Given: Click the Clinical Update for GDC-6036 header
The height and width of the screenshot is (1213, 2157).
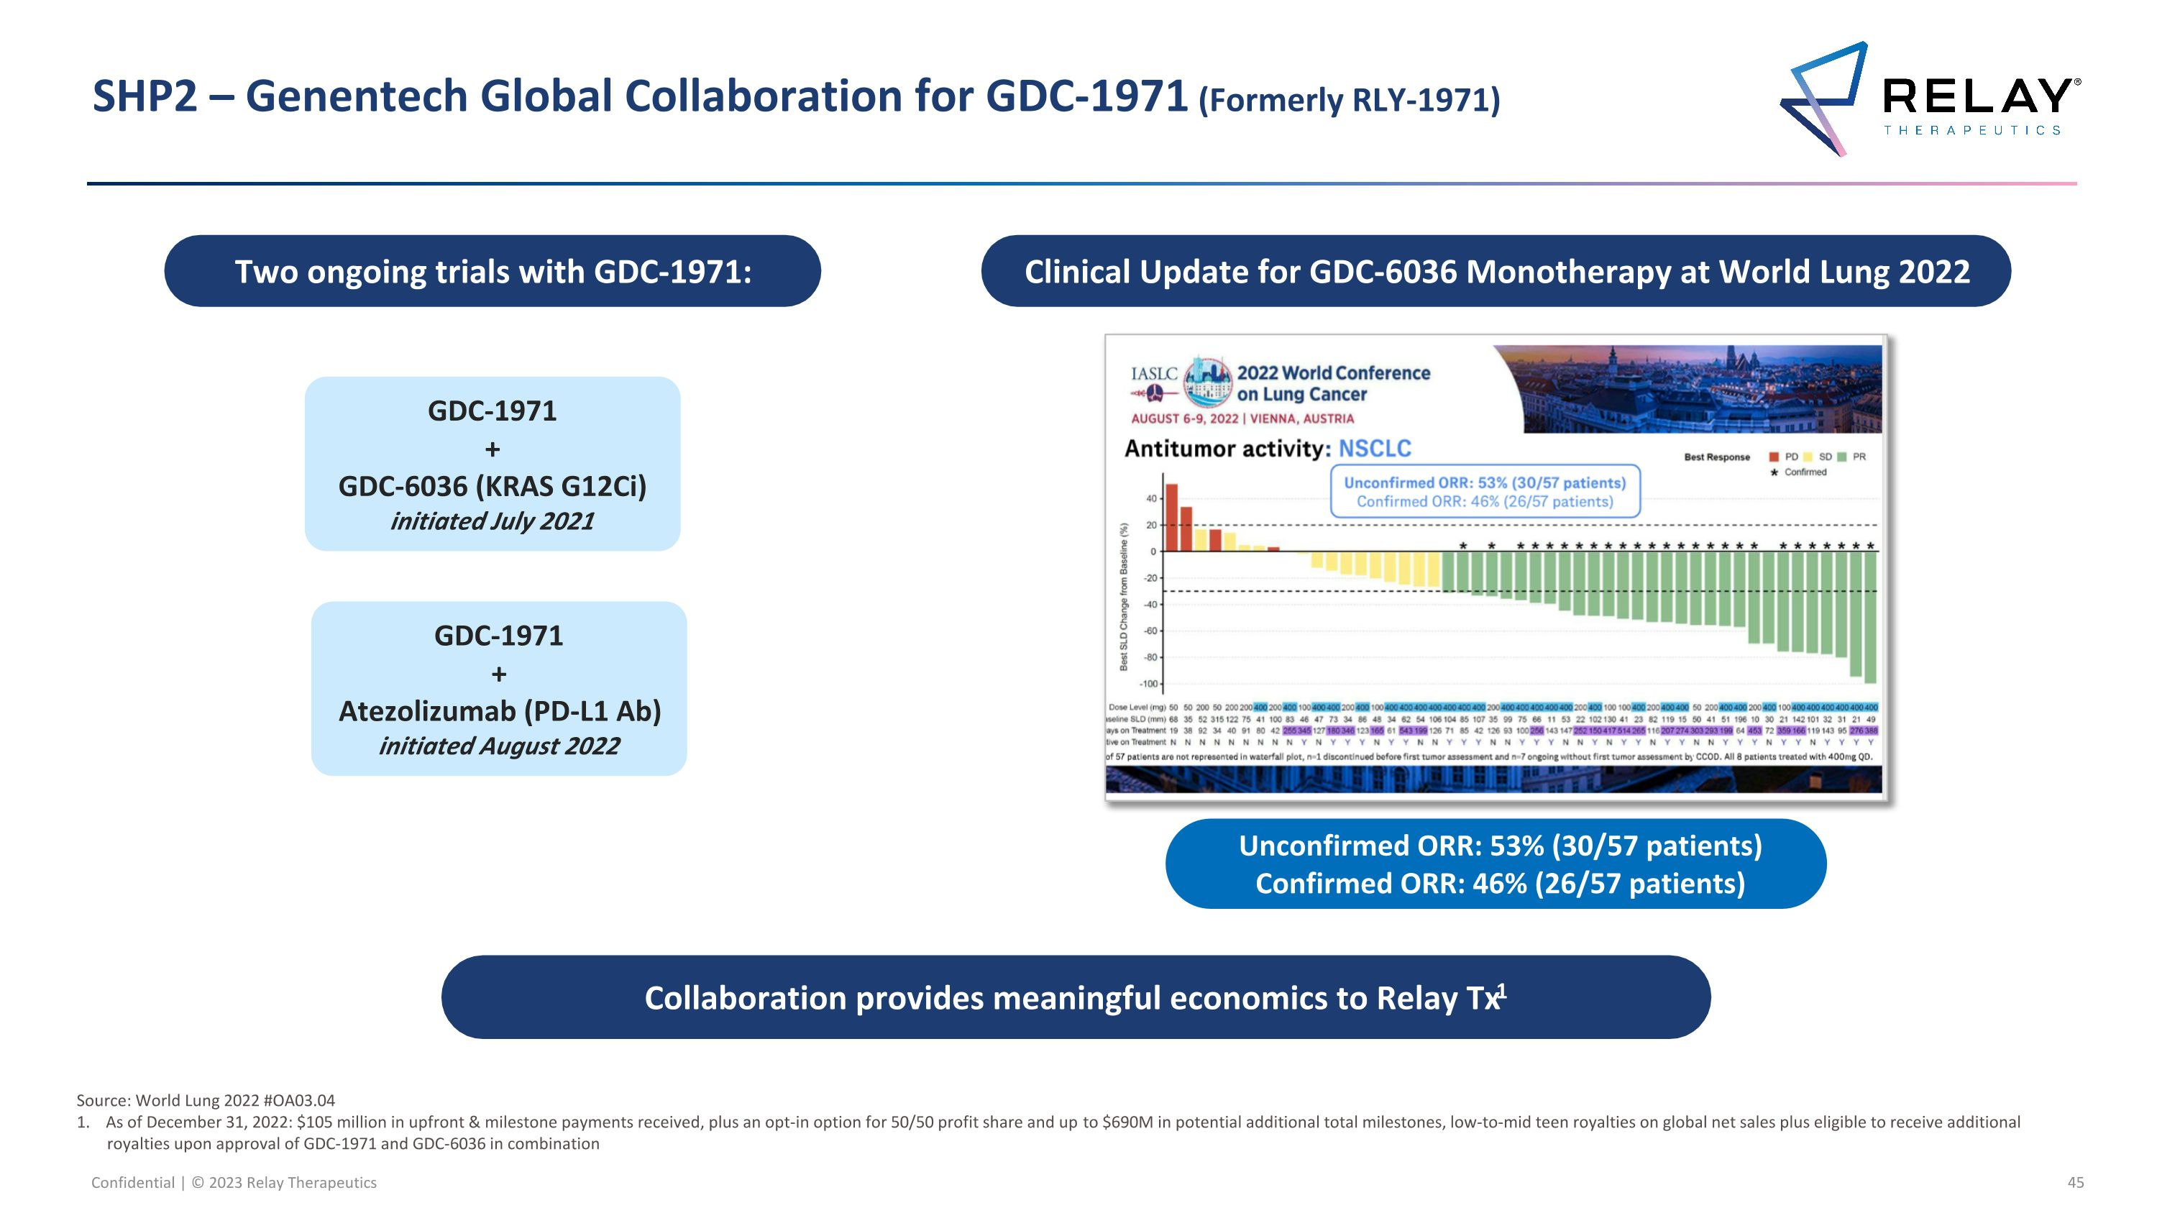Looking at the screenshot, I should (x=1496, y=271).
